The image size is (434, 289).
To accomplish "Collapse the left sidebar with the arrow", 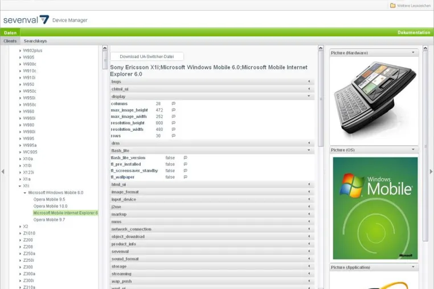I will [x=3, y=171].
